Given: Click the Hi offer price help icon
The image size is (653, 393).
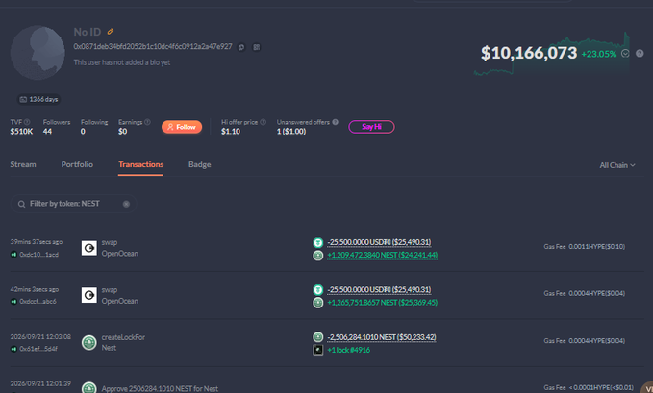Looking at the screenshot, I should click(x=263, y=122).
